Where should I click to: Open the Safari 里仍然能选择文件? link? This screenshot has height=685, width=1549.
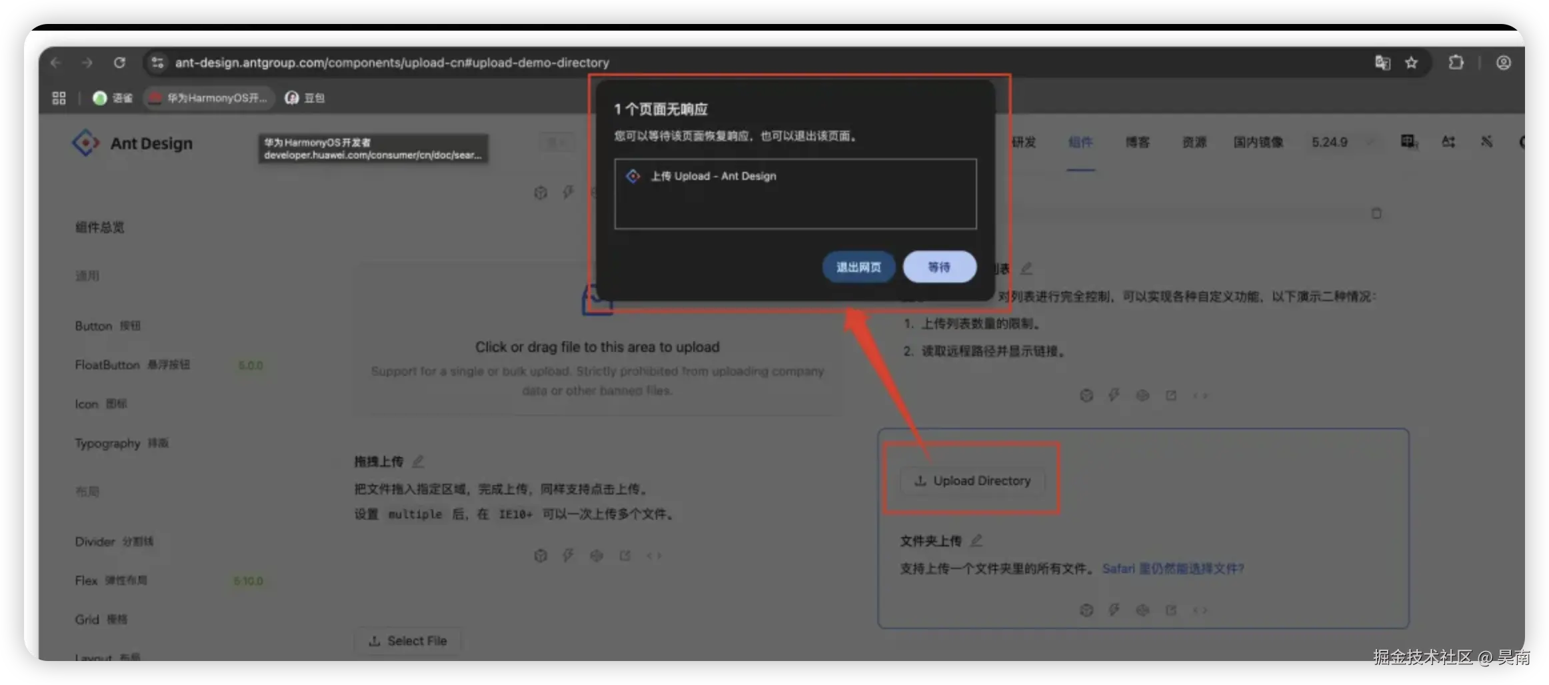point(1173,568)
